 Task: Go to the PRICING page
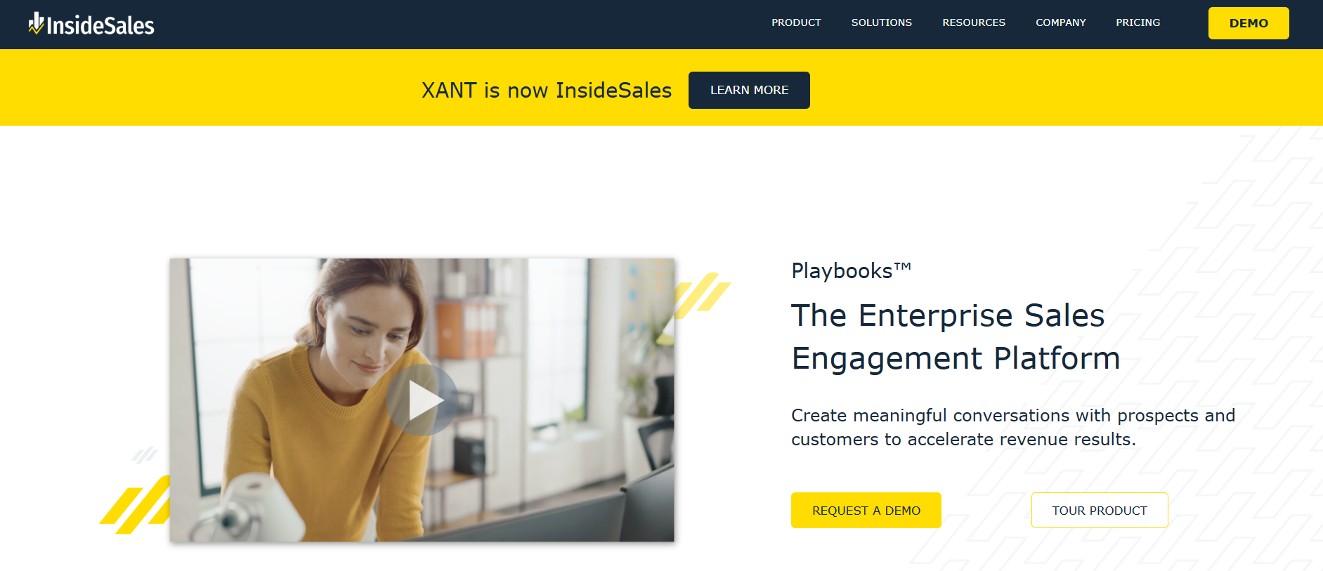(1138, 22)
